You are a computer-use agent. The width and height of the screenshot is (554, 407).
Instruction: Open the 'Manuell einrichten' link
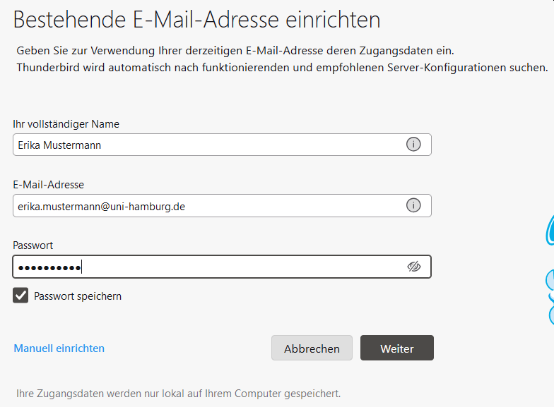(x=59, y=348)
